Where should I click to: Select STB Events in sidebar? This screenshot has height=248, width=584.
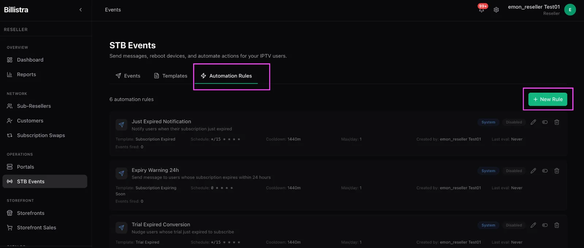(45, 182)
